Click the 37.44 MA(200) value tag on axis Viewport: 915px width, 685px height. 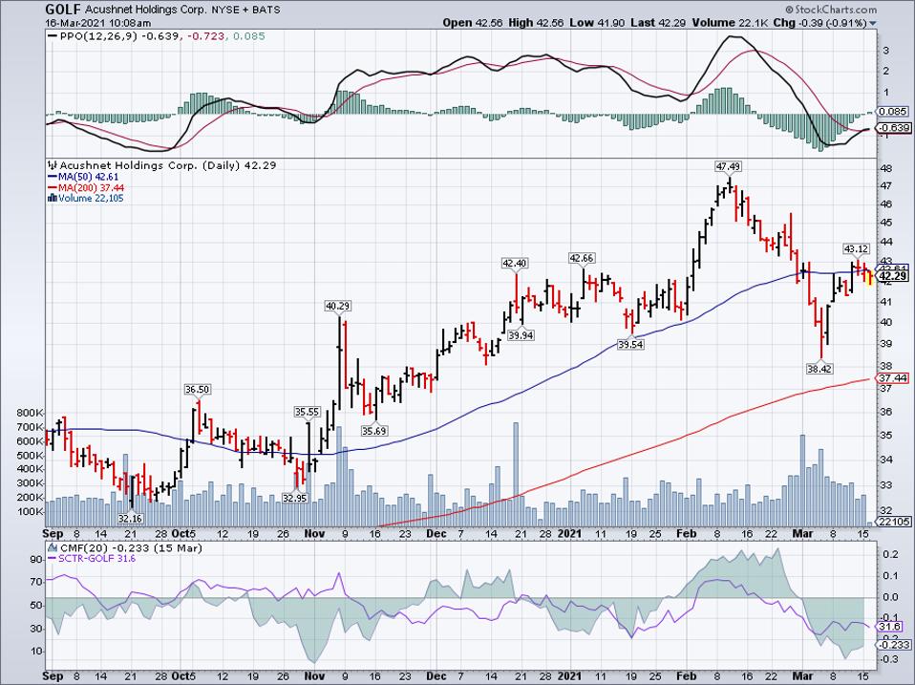pyautogui.click(x=893, y=378)
